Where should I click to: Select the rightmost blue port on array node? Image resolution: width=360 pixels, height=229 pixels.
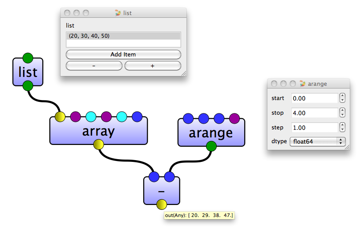coord(137,117)
